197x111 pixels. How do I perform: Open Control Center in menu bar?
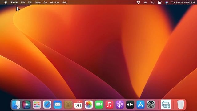pyautogui.click(x=159, y=2)
